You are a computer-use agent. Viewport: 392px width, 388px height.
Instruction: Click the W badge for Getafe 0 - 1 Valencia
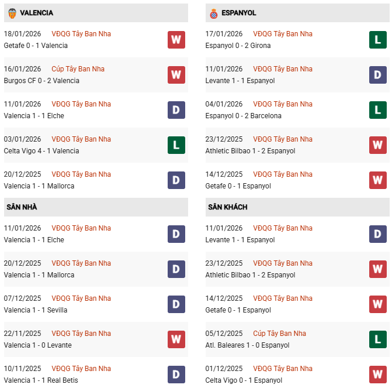coord(176,40)
